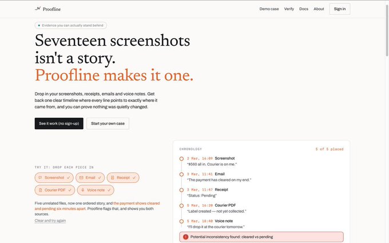
Task: Select the 5 Mar 18:40 Voice note timeline marker
Action: click(181, 221)
